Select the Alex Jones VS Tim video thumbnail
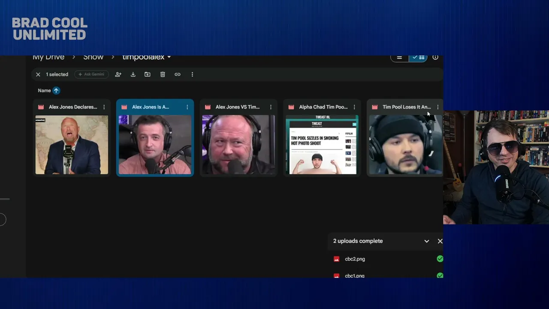The image size is (549, 309). 238,145
